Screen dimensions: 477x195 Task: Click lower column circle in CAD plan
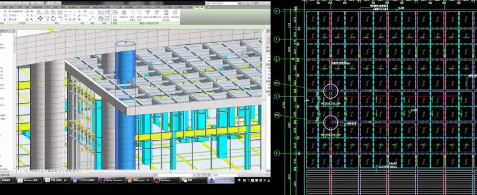click(331, 122)
